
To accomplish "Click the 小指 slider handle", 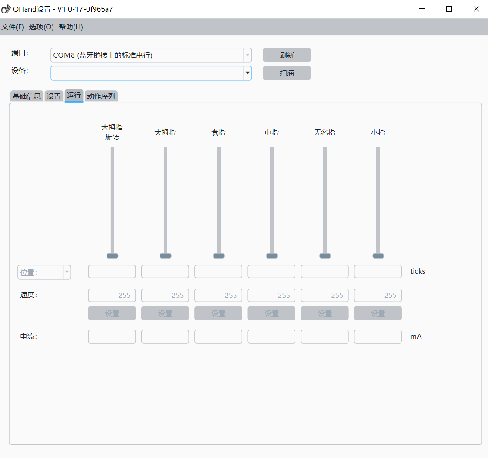I will (378, 256).
